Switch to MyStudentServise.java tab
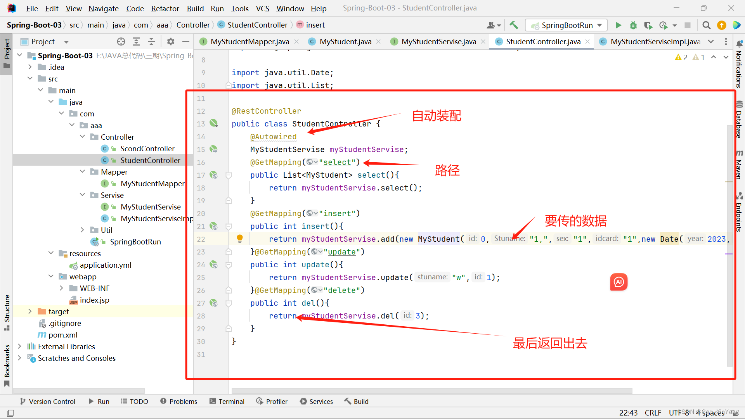Screen dimensions: 745x419 (x=438, y=42)
